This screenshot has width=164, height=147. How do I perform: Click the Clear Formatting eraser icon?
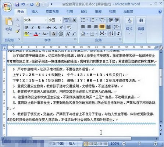(x=69, y=27)
